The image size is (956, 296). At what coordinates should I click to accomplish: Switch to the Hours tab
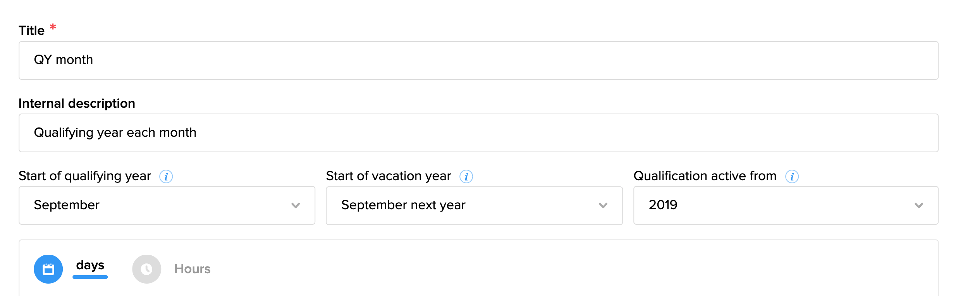coord(192,269)
